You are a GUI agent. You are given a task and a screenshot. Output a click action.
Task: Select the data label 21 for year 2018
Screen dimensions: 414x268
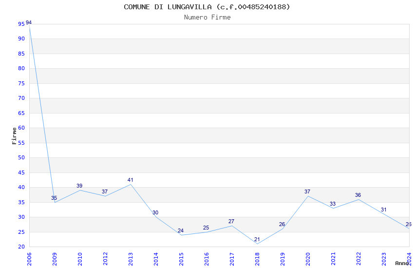click(x=257, y=239)
